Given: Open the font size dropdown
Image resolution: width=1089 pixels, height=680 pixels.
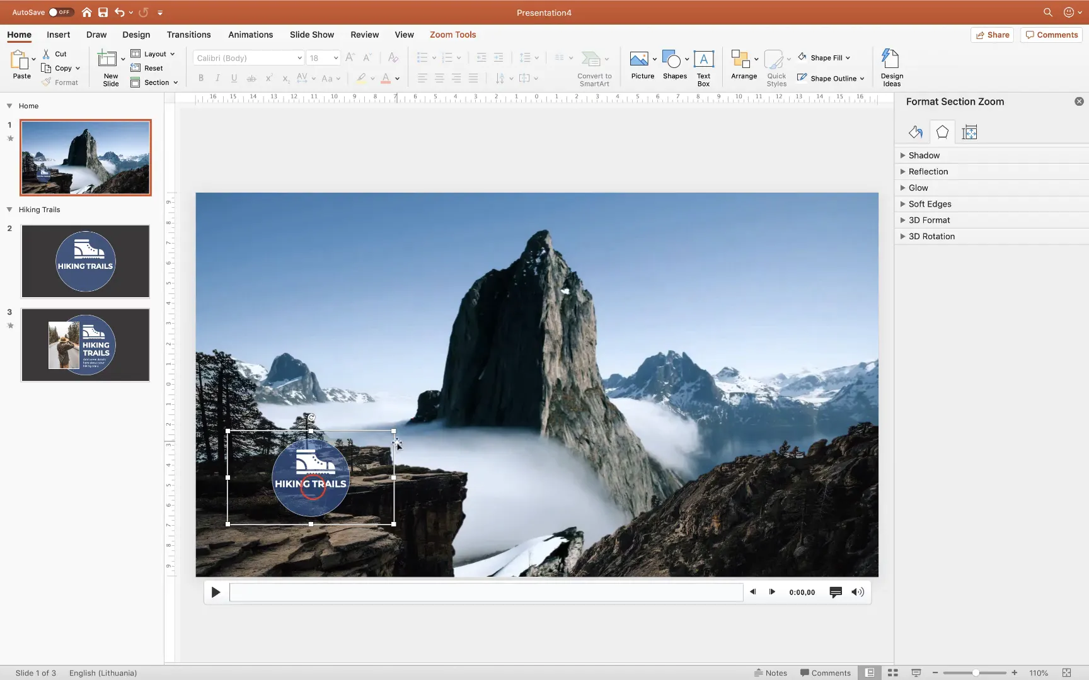Looking at the screenshot, I should 336,58.
